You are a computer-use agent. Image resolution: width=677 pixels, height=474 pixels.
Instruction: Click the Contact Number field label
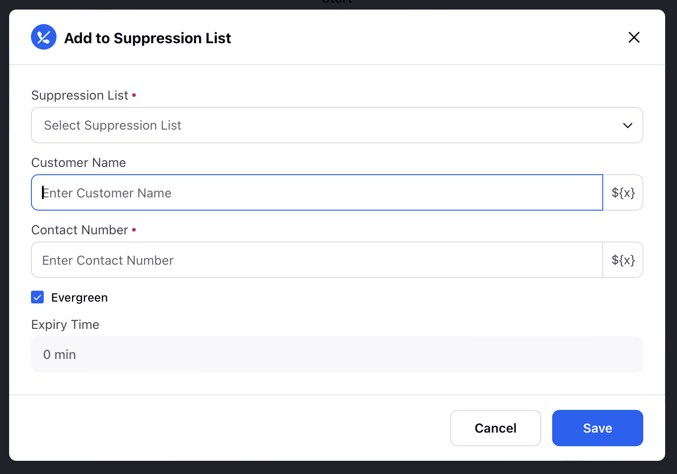coord(80,230)
